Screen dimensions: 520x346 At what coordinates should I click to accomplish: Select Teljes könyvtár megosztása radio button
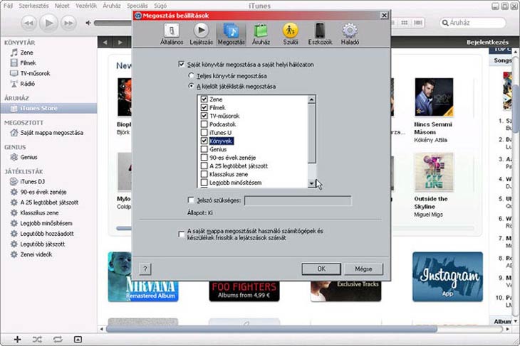tap(191, 75)
